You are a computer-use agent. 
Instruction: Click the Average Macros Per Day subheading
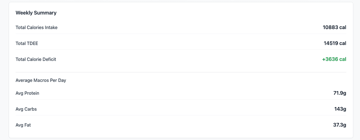tap(41, 80)
